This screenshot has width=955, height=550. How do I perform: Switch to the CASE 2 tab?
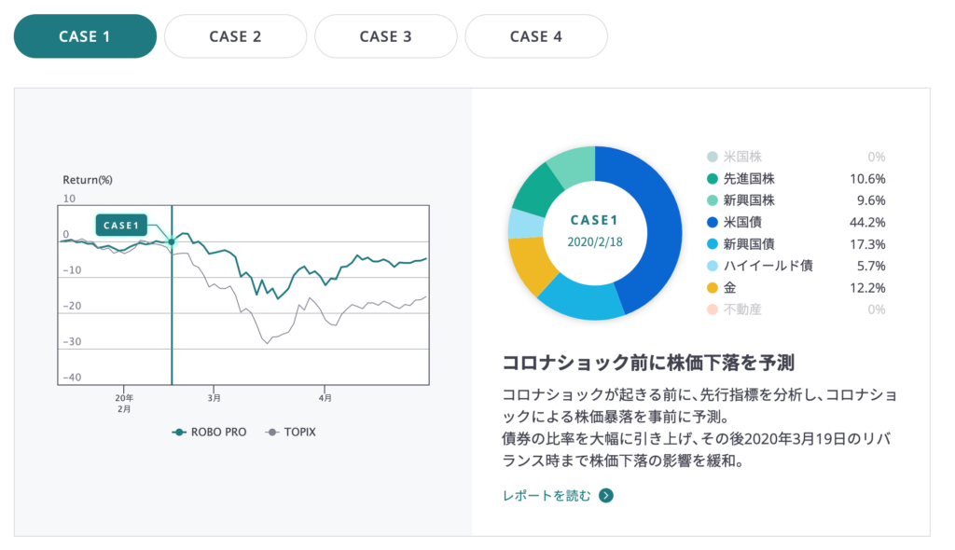pyautogui.click(x=235, y=36)
